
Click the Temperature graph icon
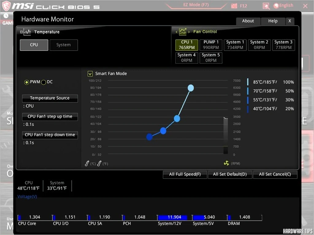pyautogui.click(x=27, y=32)
